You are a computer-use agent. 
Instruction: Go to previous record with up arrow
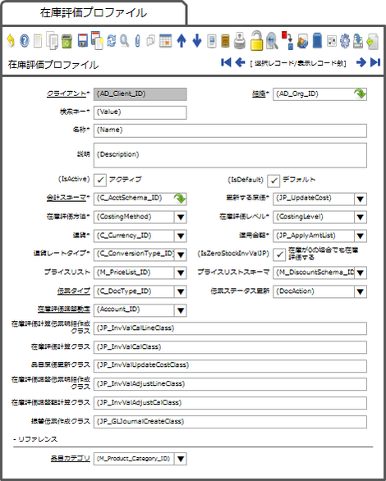click(182, 41)
